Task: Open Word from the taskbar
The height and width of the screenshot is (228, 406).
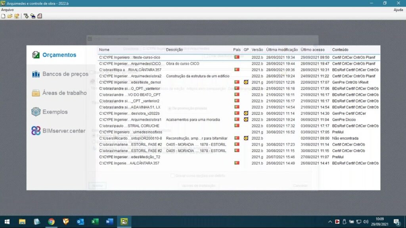Action: (109, 221)
